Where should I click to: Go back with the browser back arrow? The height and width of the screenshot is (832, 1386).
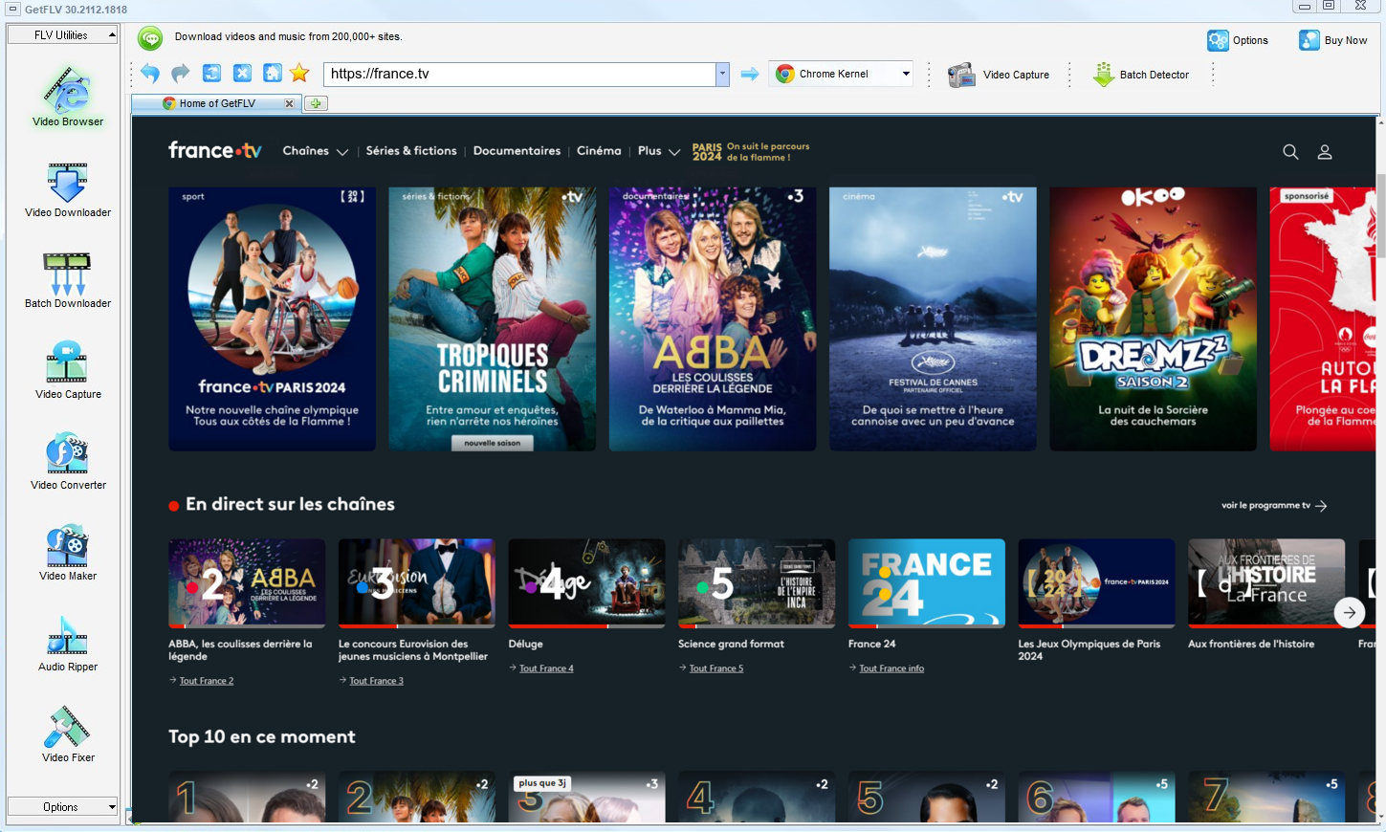tap(150, 74)
